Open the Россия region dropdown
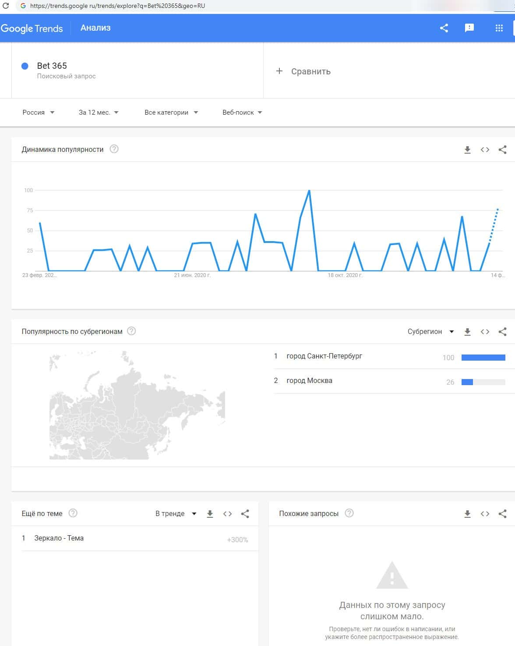Image resolution: width=515 pixels, height=646 pixels. pos(38,112)
